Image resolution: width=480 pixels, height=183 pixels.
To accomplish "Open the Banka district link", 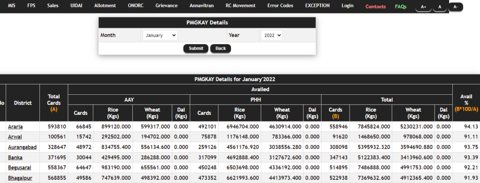I will (x=15, y=158).
